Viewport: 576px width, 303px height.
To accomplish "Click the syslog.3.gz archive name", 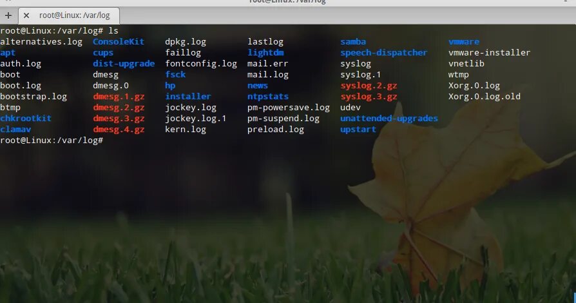I will (369, 97).
